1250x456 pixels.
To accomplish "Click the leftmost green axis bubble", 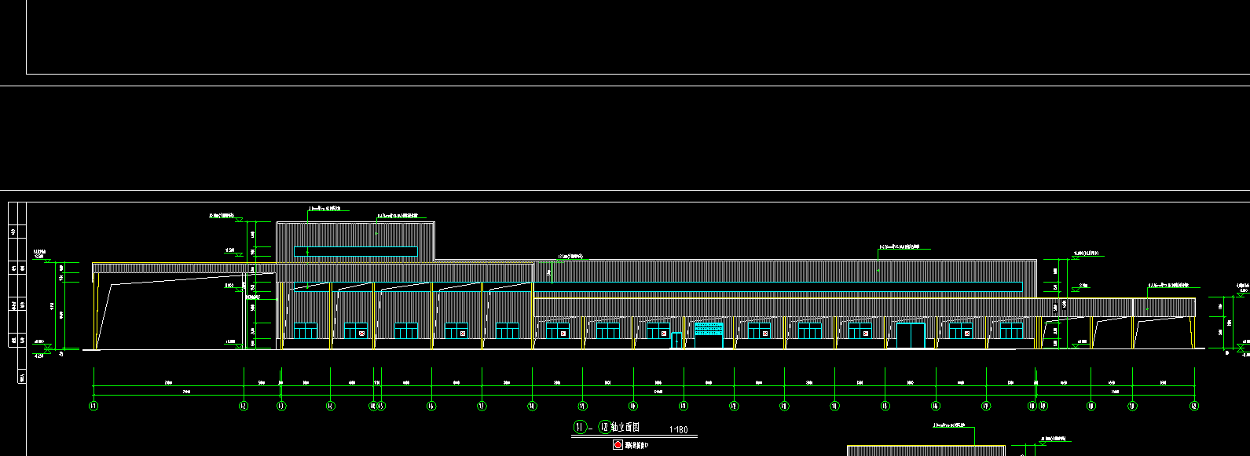I will [x=93, y=406].
